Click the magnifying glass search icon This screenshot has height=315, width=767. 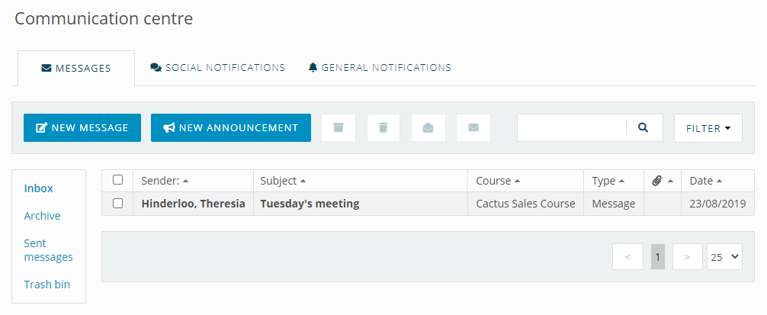tap(643, 127)
